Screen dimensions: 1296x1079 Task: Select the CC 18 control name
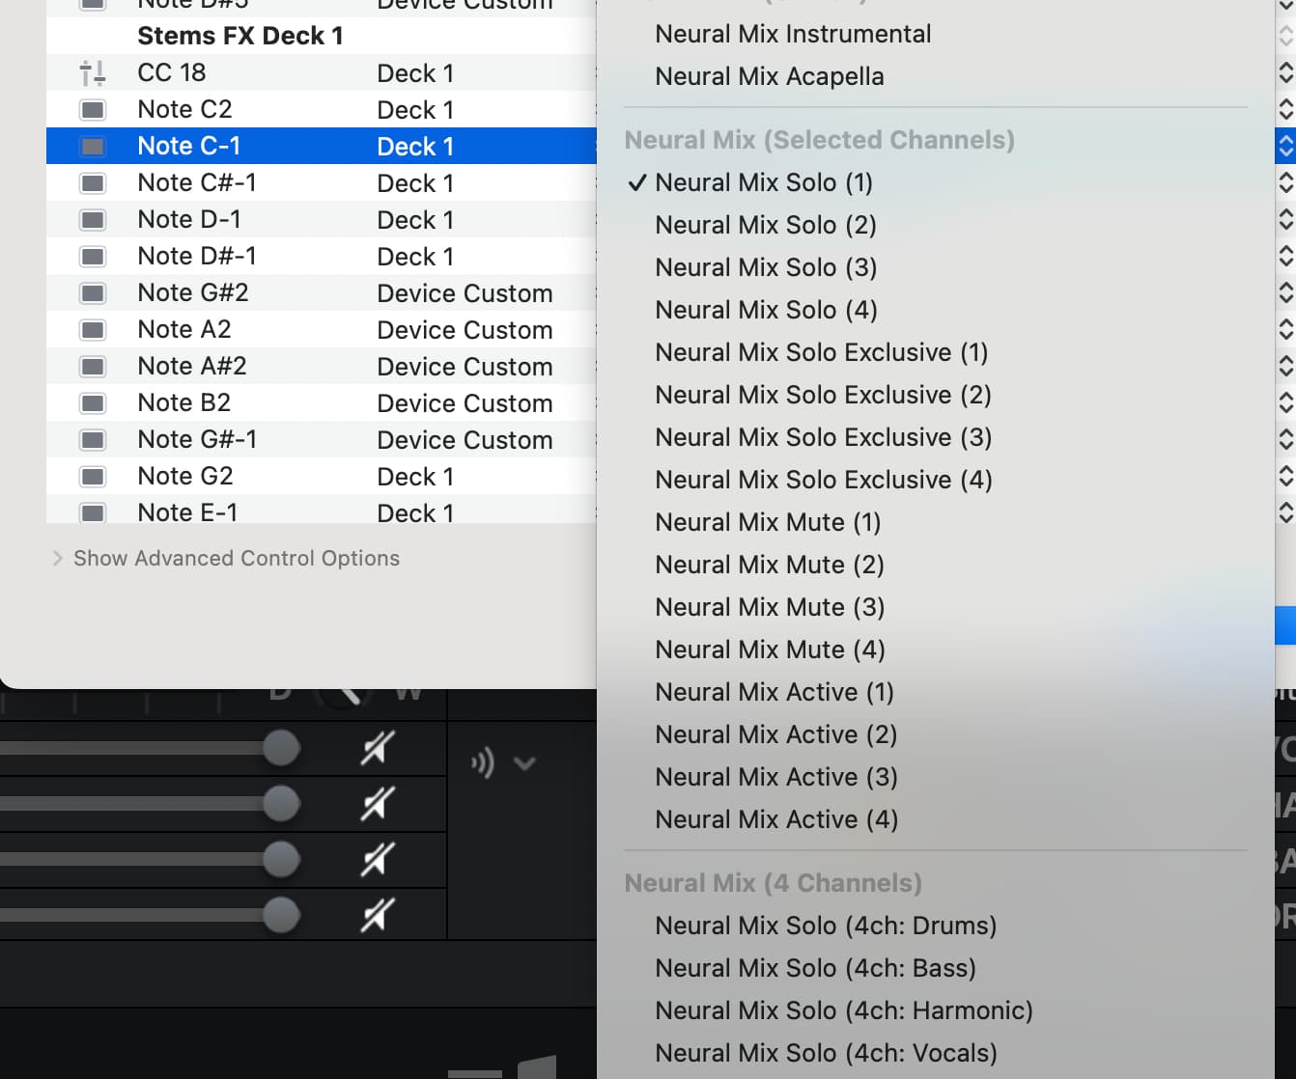(x=172, y=72)
